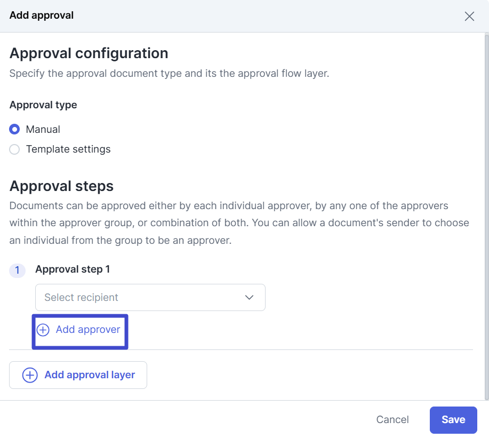This screenshot has width=489, height=438.
Task: Click the Select recipient placeholder text
Action: click(81, 297)
